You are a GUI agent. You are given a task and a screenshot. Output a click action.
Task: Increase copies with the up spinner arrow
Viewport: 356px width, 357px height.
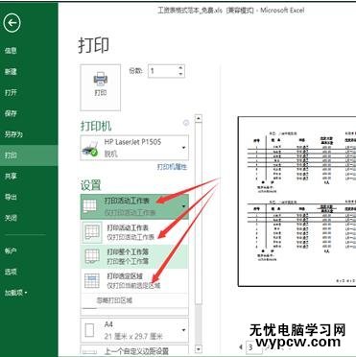tap(180, 68)
